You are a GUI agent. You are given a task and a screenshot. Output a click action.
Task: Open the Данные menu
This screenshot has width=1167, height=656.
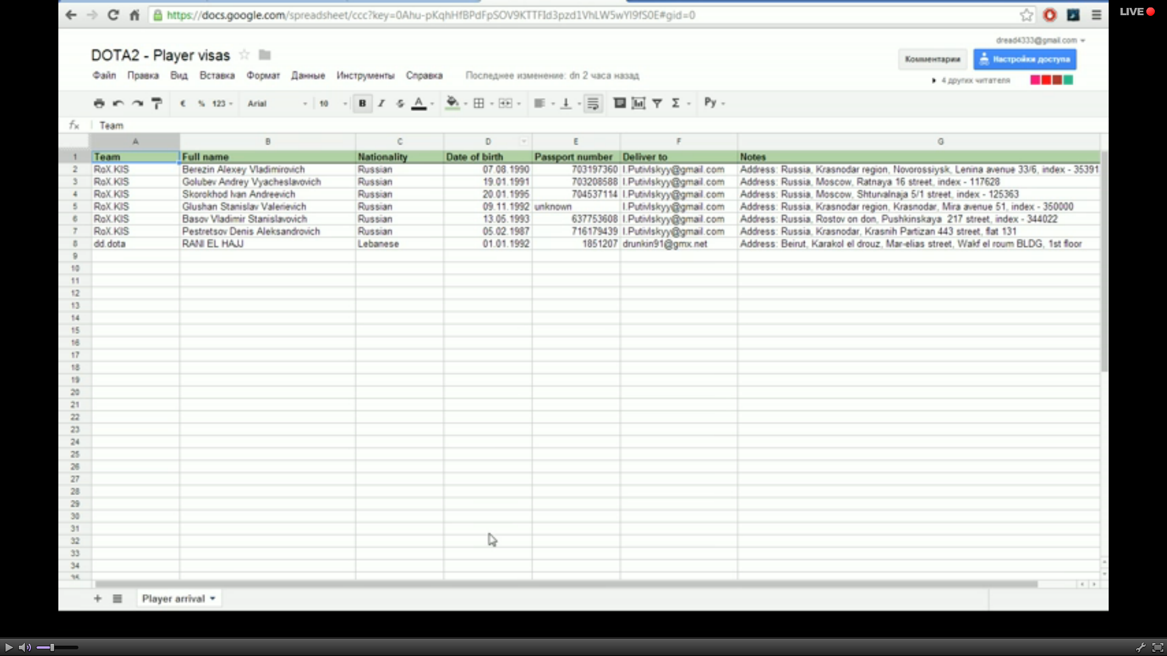(x=308, y=75)
